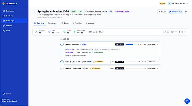Open campaign settings gear
The height and width of the screenshot is (106, 192).
[186, 12]
